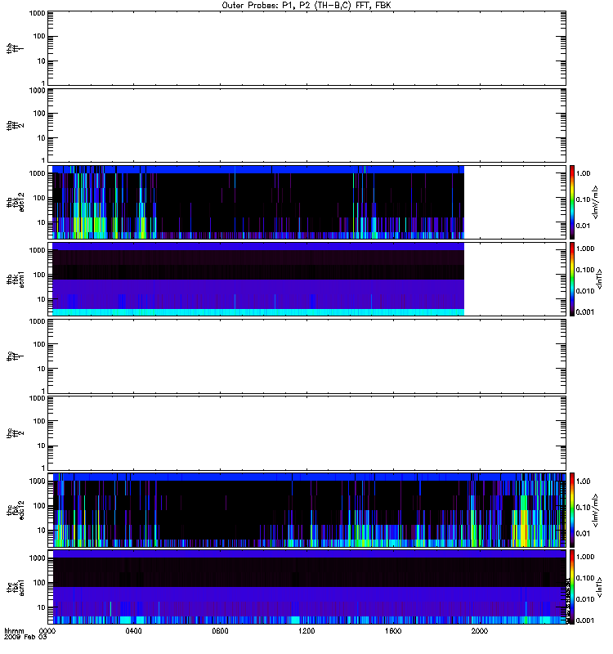Click the thc fbk edc12 spectrogram panel

pos(306,509)
